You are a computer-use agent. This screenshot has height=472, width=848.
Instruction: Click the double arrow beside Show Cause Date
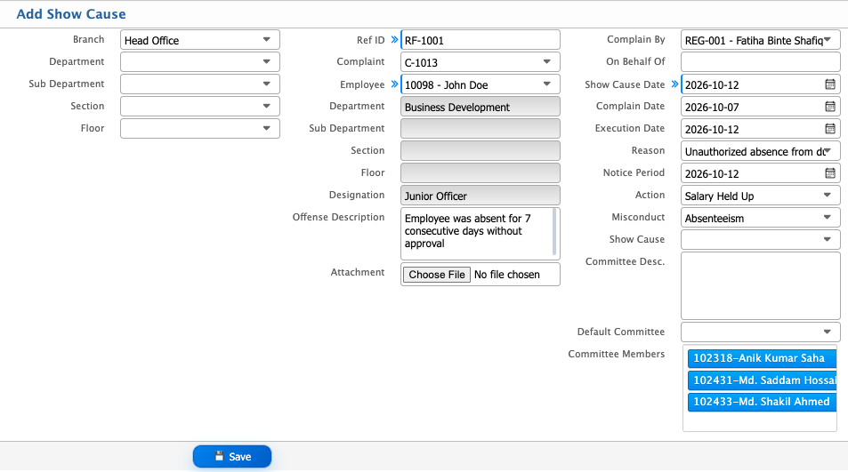coord(674,84)
